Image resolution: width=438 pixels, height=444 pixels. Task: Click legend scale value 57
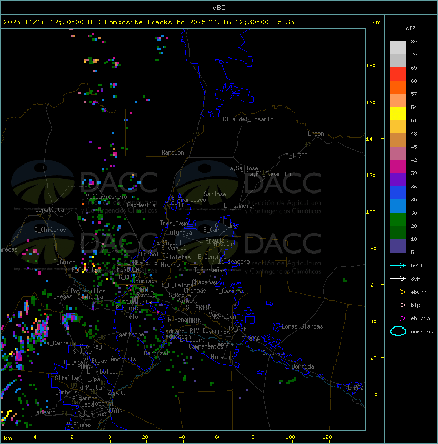click(414, 94)
